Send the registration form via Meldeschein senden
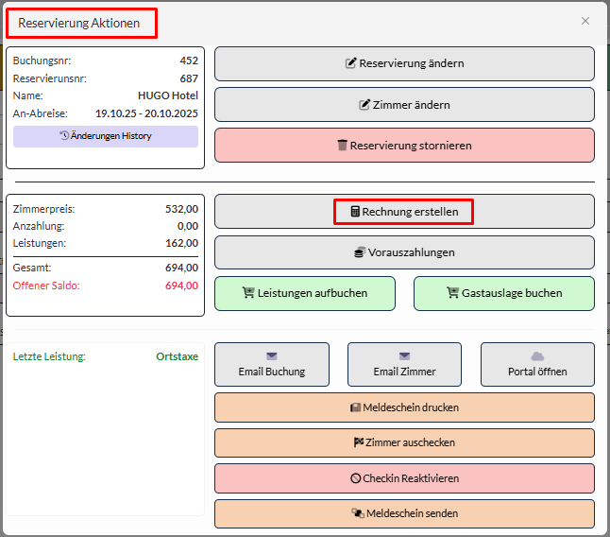This screenshot has height=537, width=610. pos(404,513)
